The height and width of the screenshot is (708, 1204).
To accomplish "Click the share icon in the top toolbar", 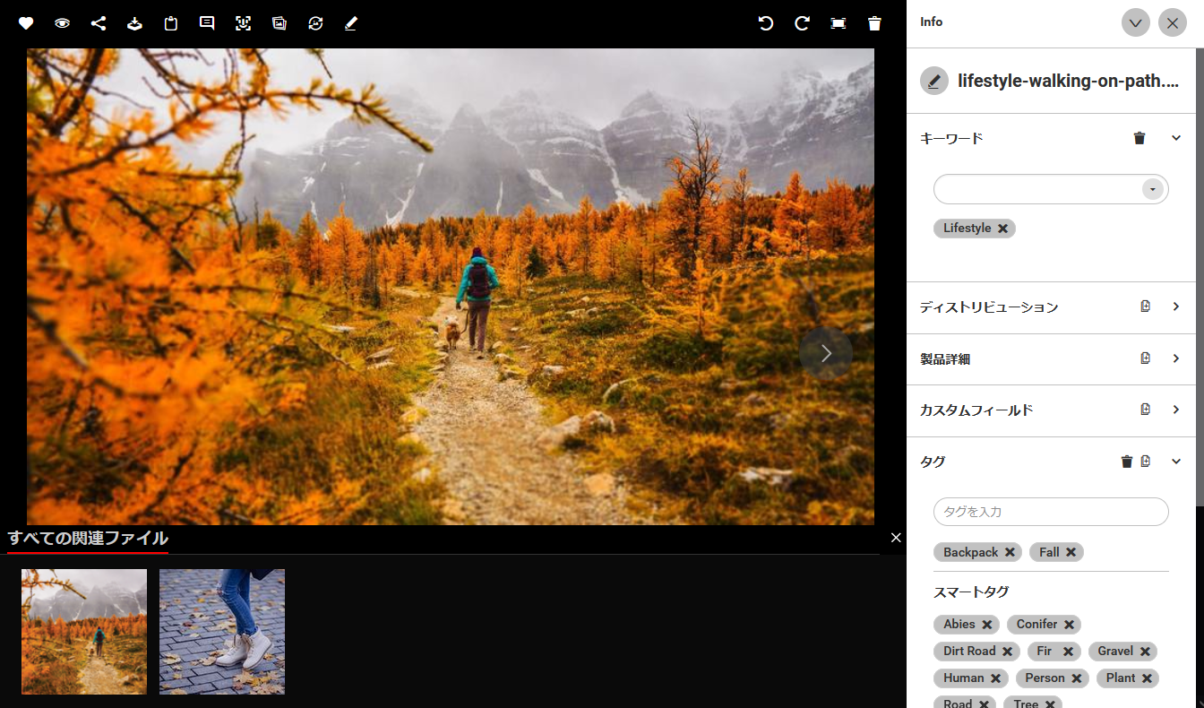I will click(99, 23).
